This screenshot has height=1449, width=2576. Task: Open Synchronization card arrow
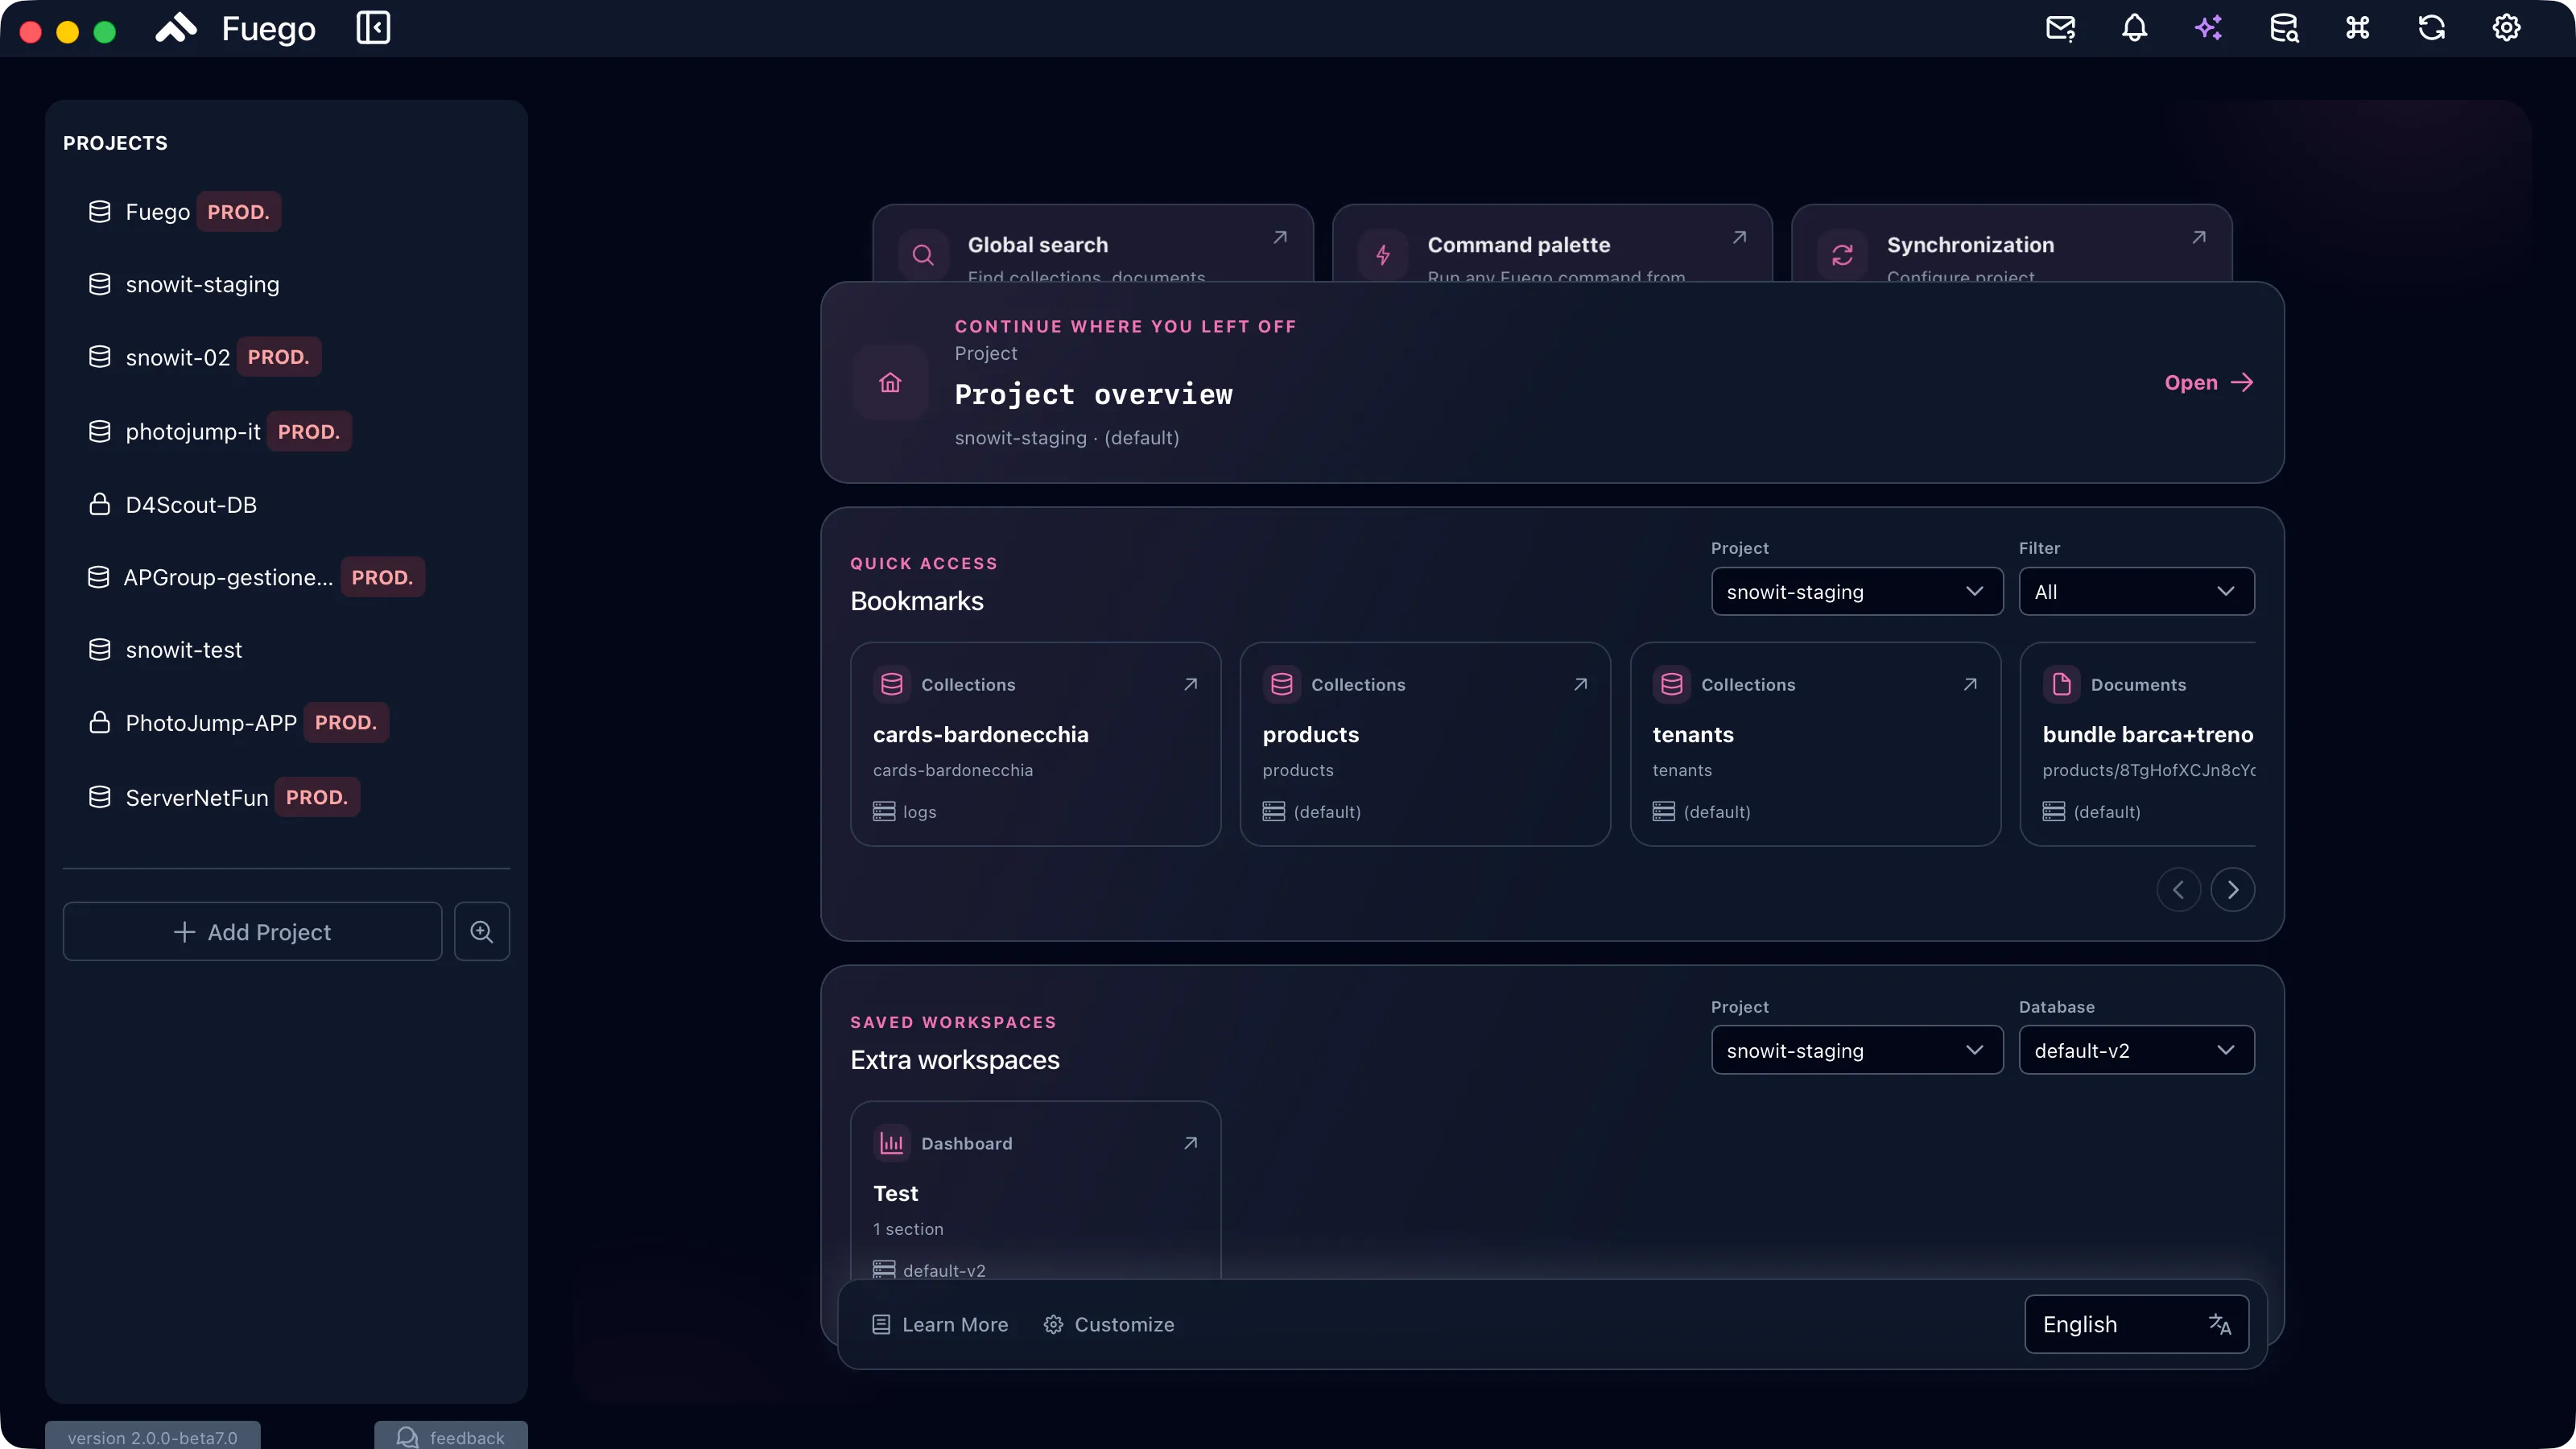tap(2199, 237)
